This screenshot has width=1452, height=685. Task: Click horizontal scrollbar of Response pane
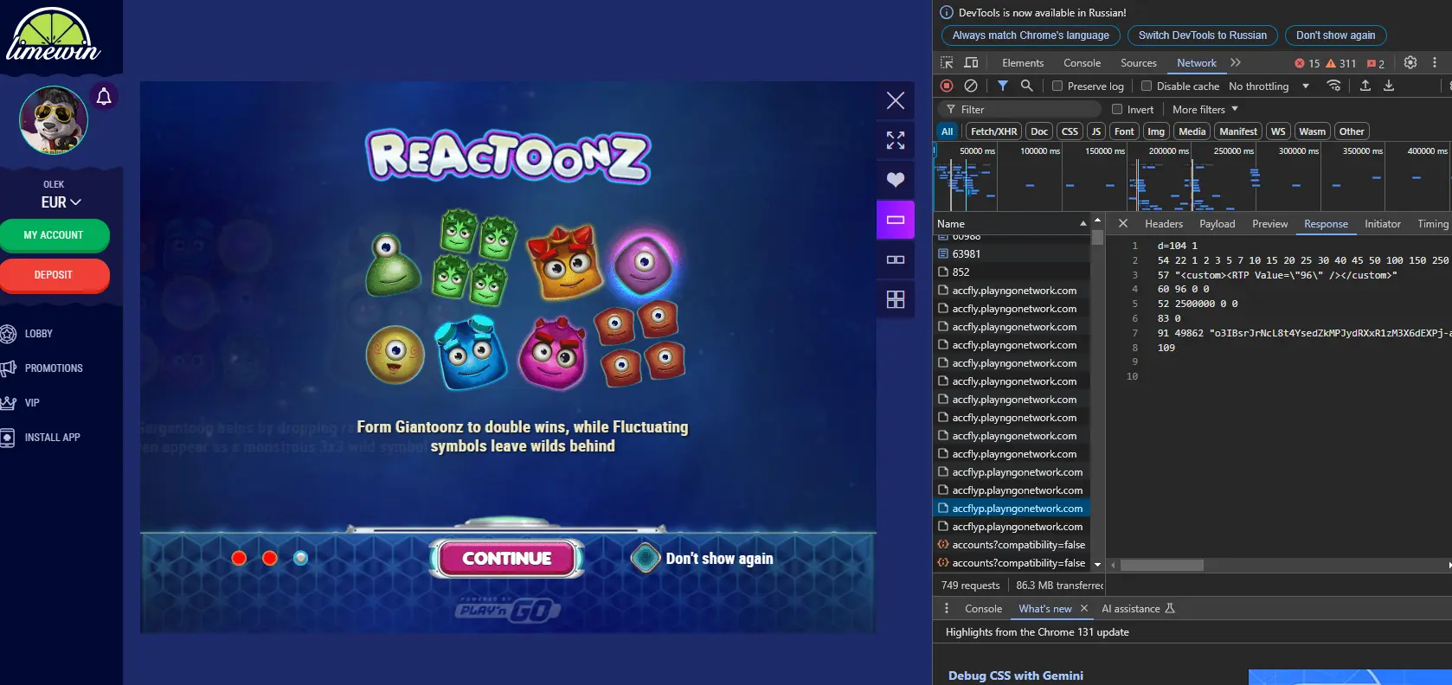coord(1161,566)
